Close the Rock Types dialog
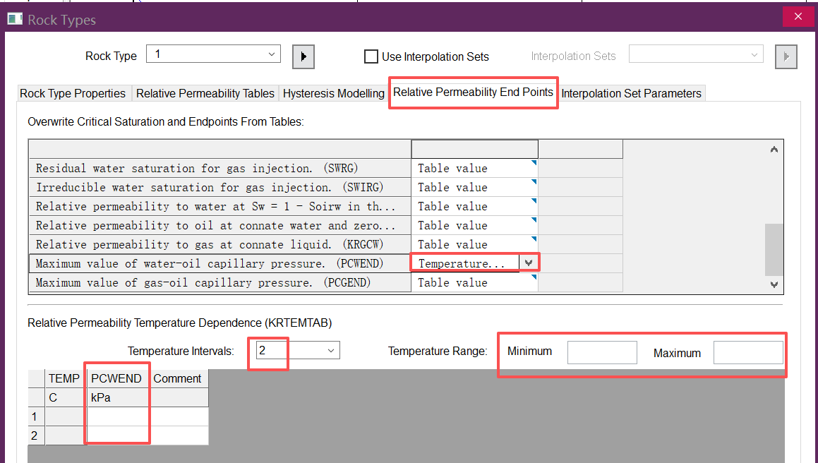Viewport: 818px width, 463px height. click(x=798, y=17)
